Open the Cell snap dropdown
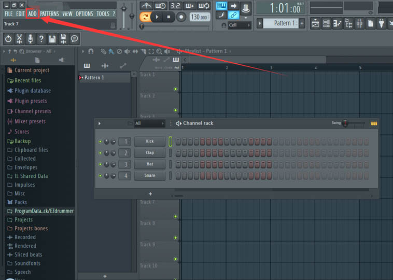Screen dimensions: 393x280 click(x=240, y=25)
